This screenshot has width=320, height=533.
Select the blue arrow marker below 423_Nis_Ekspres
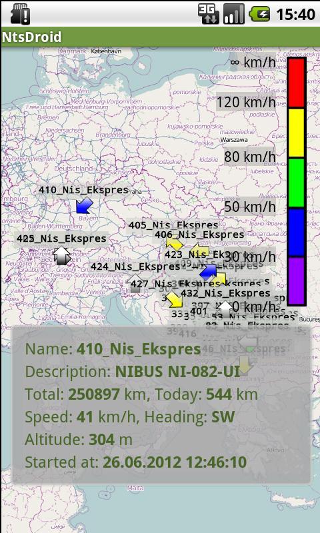pyautogui.click(x=208, y=271)
